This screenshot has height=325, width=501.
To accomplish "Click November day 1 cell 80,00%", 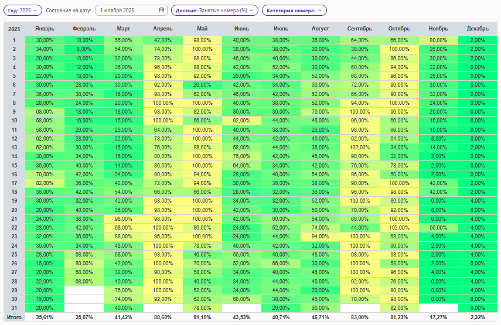I will tap(438, 40).
